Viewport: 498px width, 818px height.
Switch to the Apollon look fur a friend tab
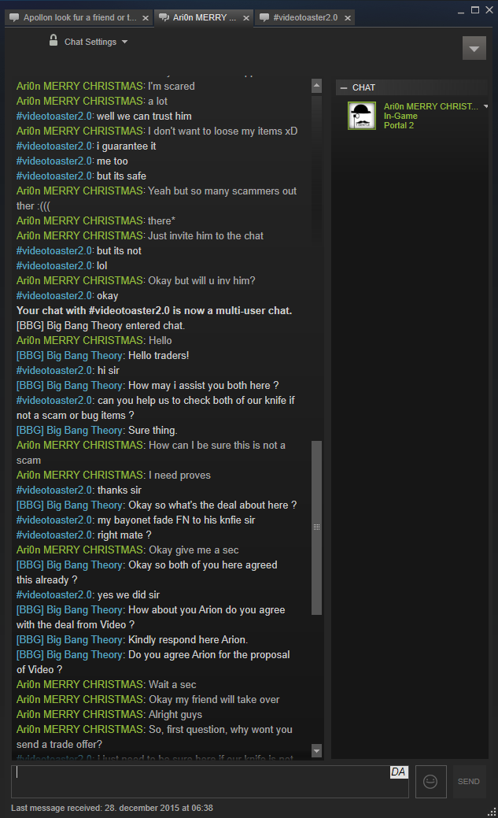coord(79,18)
